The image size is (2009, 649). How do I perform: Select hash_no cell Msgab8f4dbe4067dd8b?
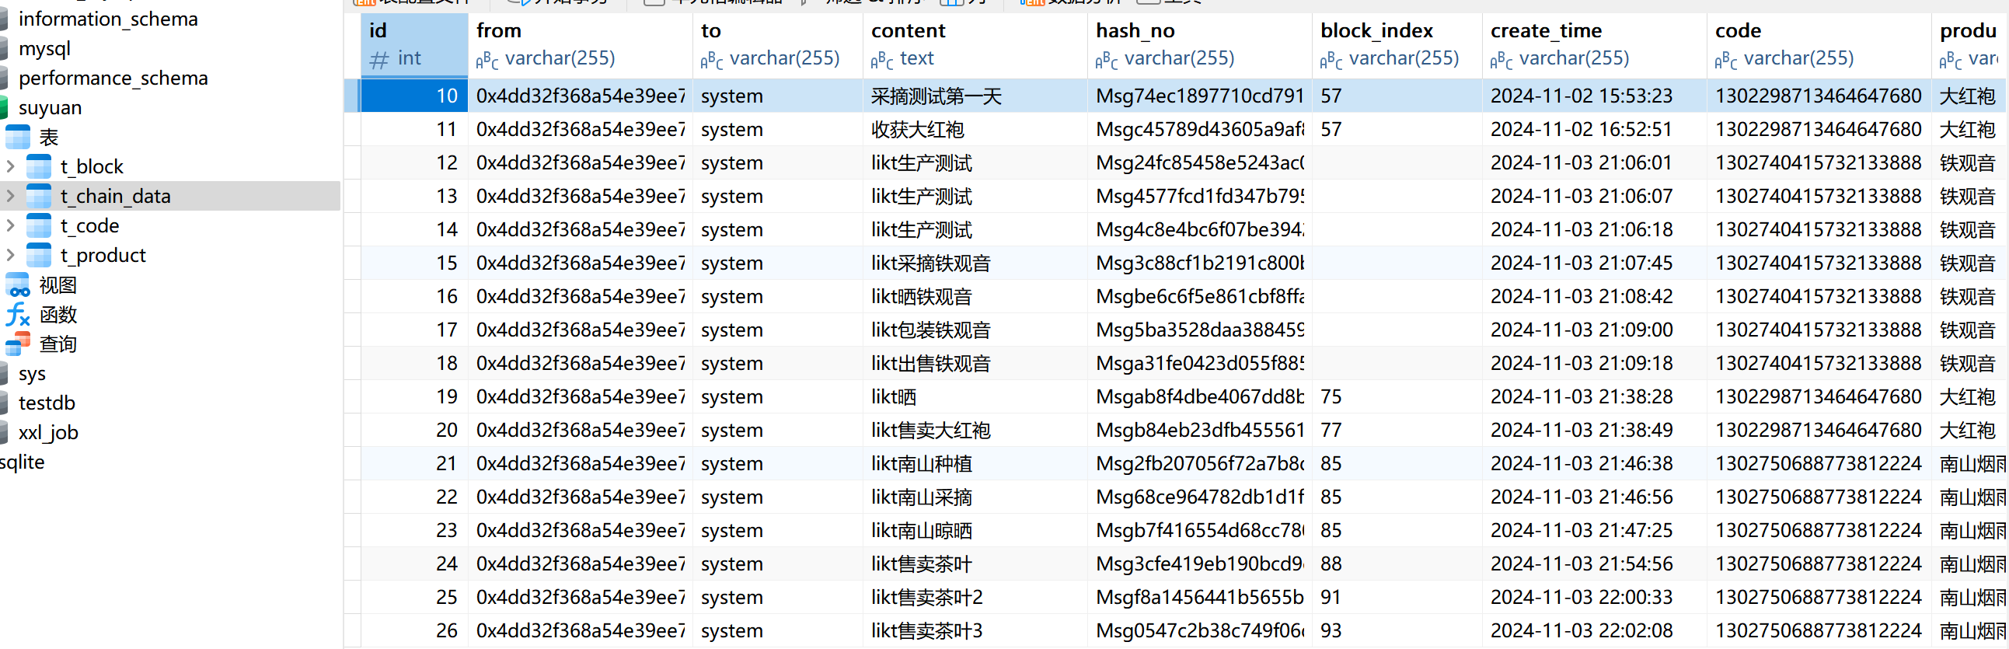click(1199, 396)
